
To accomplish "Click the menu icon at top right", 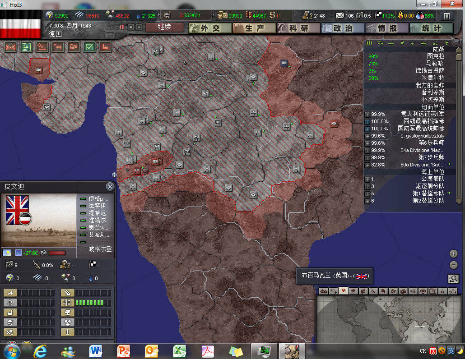I will 446,16.
